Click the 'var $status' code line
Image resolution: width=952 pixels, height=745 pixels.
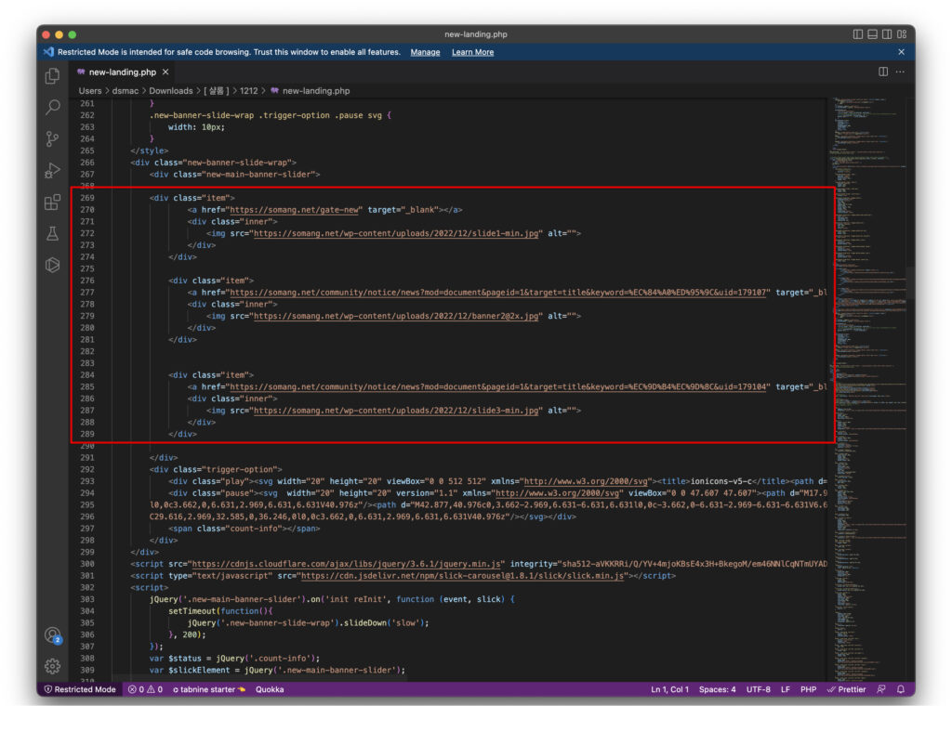(x=234, y=659)
